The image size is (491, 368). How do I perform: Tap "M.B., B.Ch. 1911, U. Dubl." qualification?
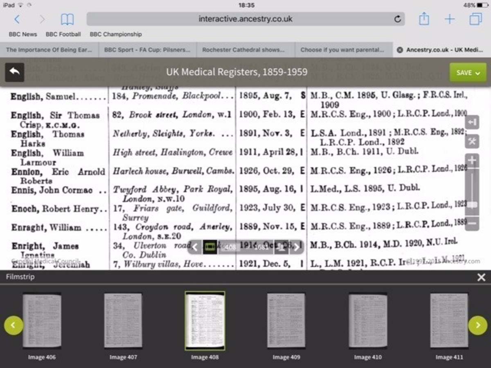pos(365,151)
